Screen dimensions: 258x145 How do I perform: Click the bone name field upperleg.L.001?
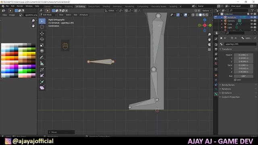(240, 44)
